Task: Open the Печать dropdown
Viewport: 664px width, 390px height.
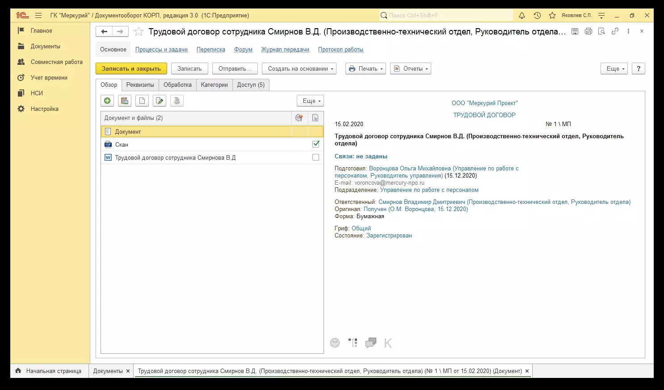Action: (x=366, y=68)
